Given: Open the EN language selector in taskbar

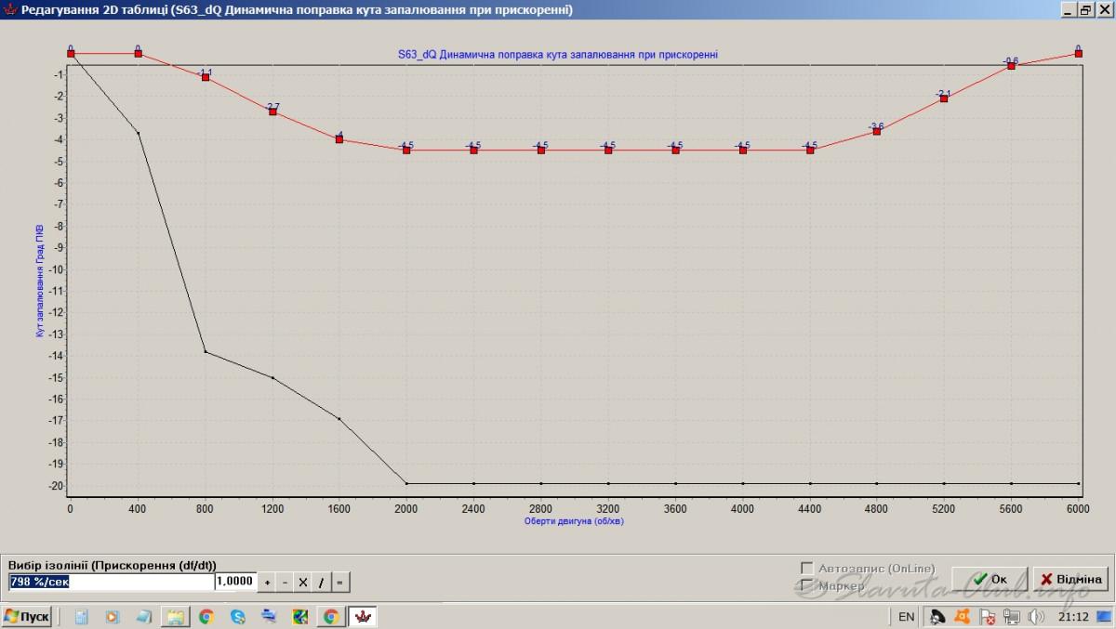Looking at the screenshot, I should [x=906, y=616].
